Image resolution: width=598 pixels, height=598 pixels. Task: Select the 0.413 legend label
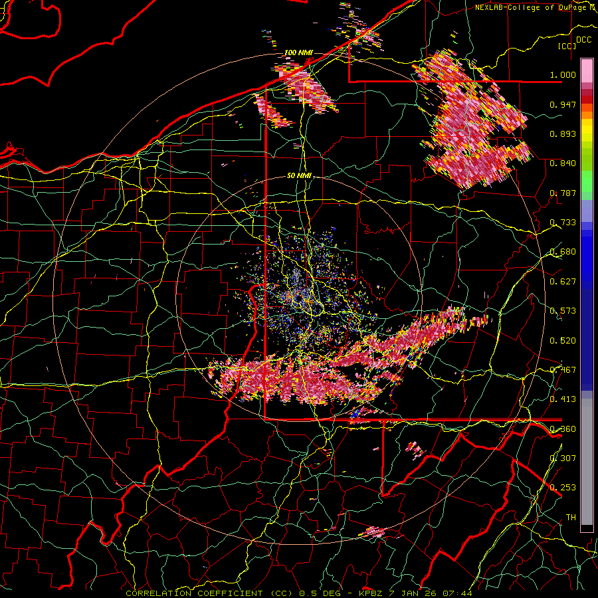pyautogui.click(x=563, y=399)
